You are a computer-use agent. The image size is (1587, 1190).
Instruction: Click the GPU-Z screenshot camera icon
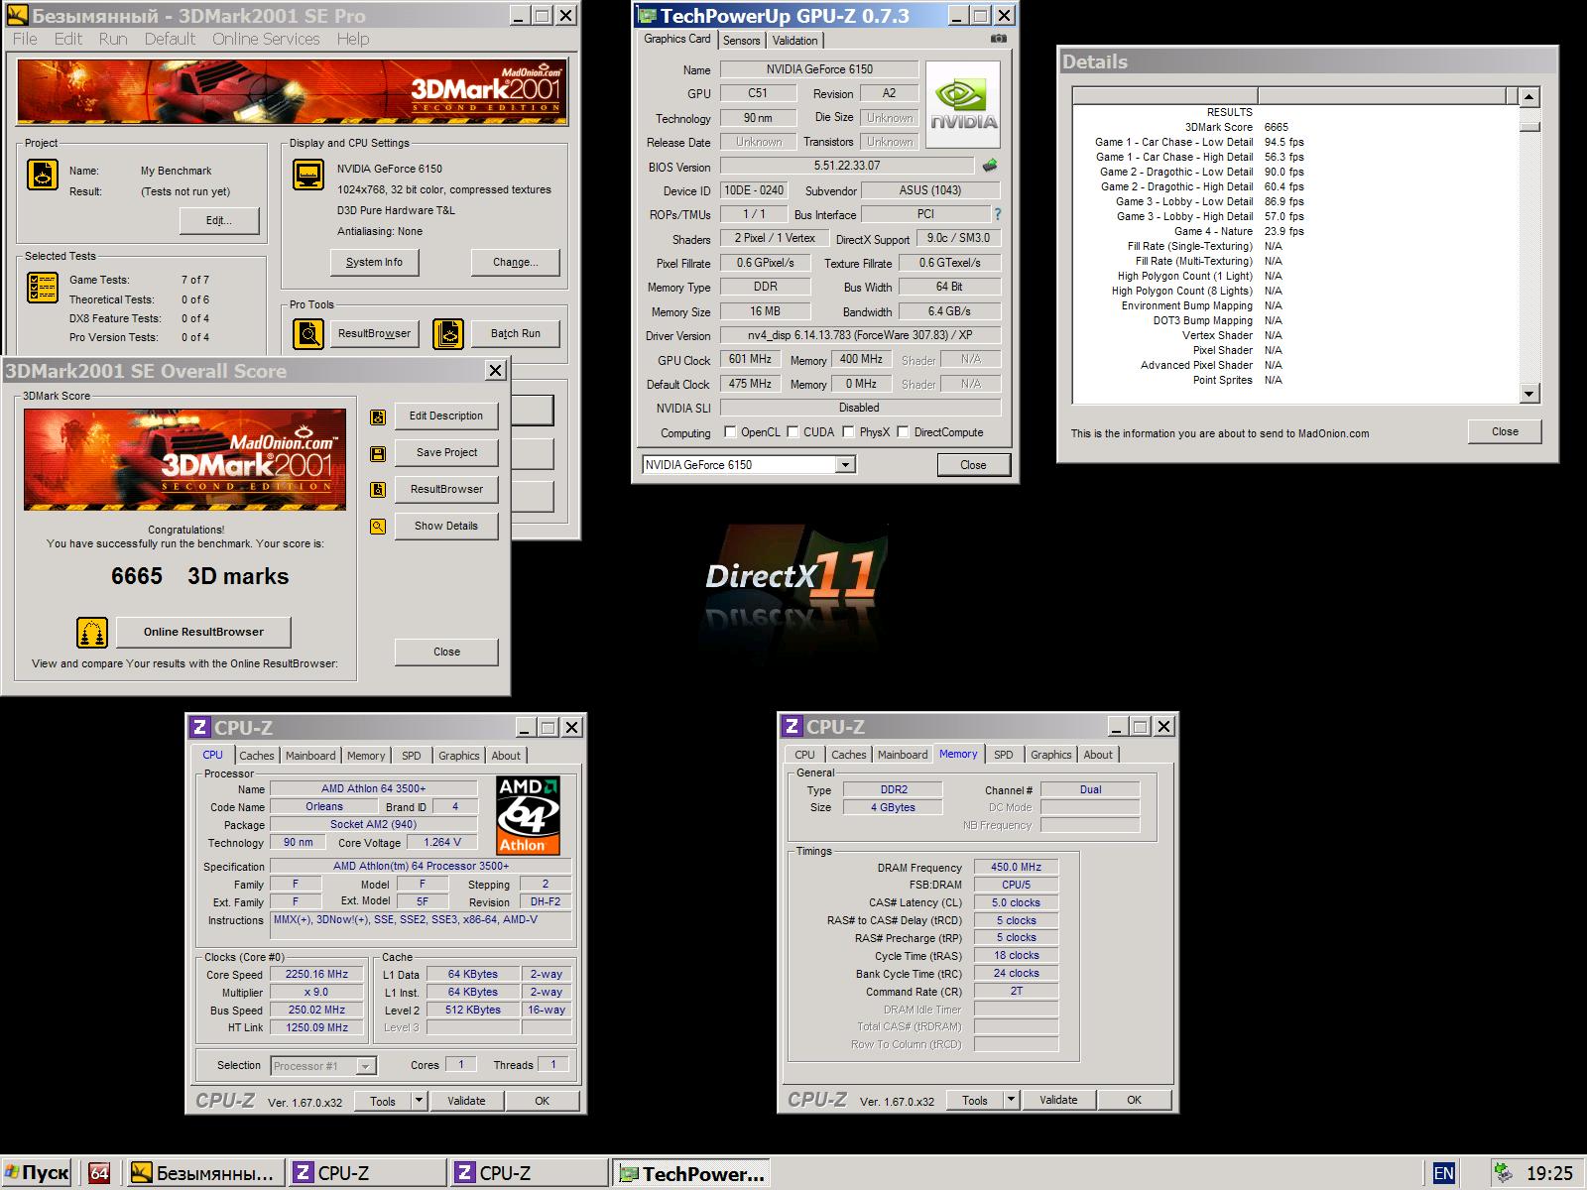[999, 39]
